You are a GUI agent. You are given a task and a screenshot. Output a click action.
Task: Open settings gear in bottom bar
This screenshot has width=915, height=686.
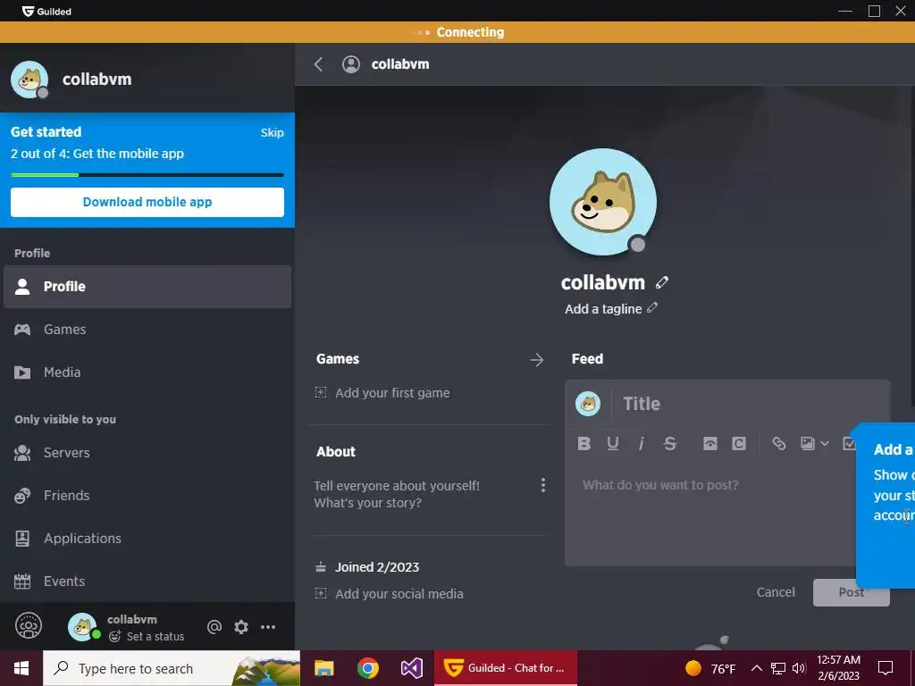(241, 627)
